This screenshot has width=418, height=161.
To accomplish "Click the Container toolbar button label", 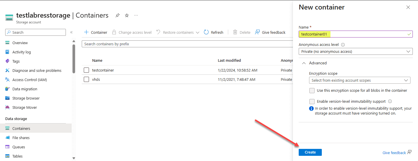I will point(99,32).
